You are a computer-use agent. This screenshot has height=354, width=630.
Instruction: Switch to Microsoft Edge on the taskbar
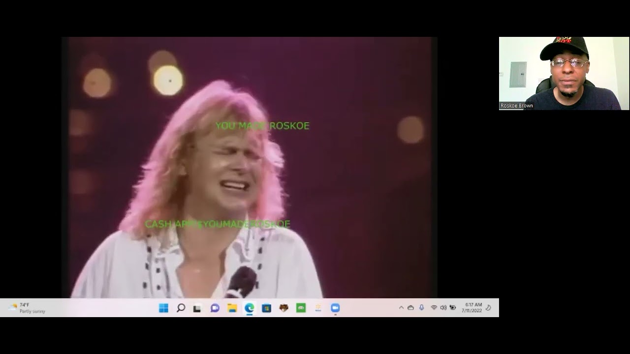click(x=249, y=308)
